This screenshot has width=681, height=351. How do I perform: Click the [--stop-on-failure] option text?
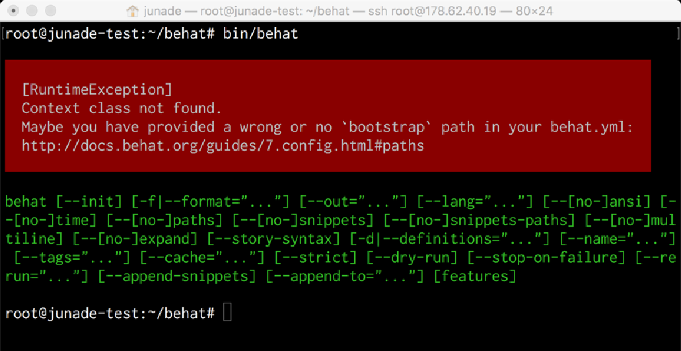tap(547, 258)
